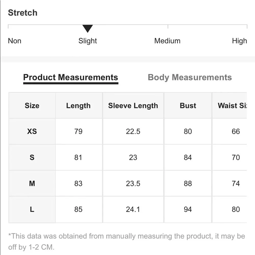Select the Product Measurements tab
255x255 pixels.
click(71, 78)
